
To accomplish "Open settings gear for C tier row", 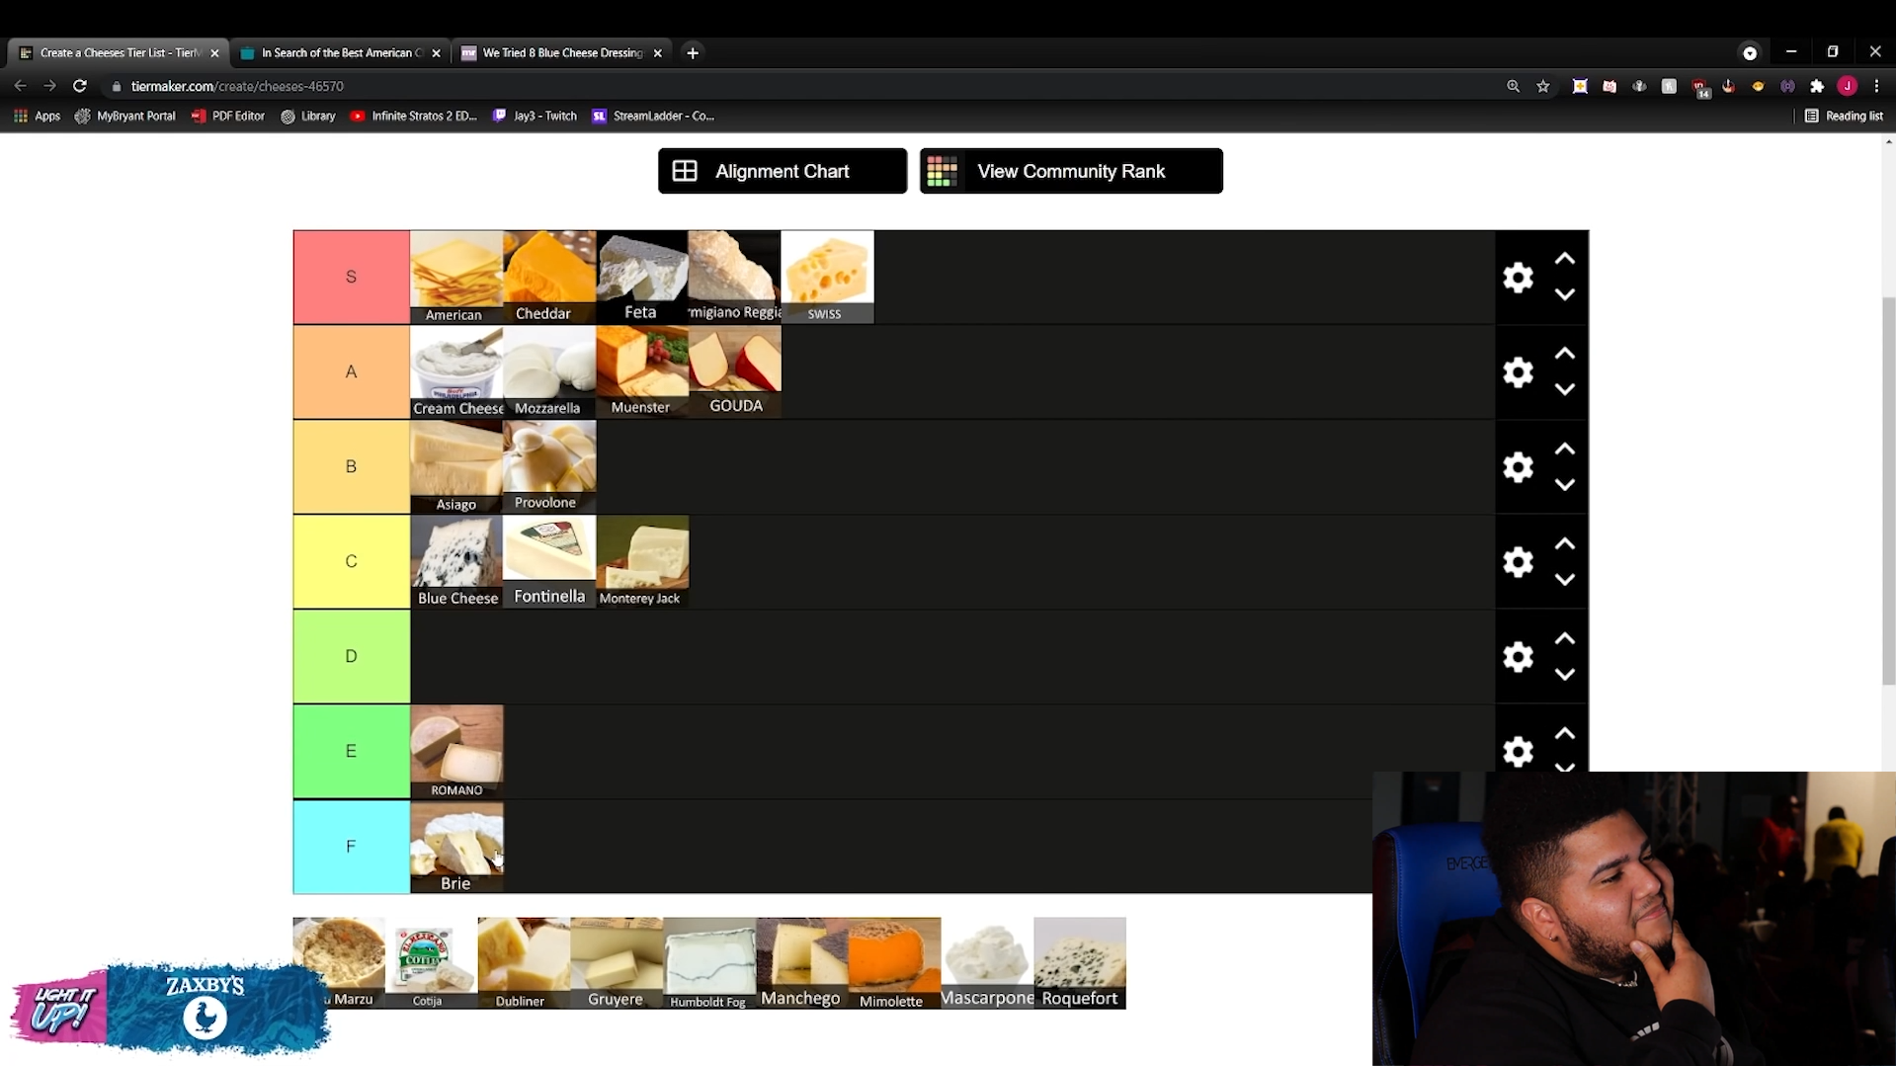I will coord(1518,562).
